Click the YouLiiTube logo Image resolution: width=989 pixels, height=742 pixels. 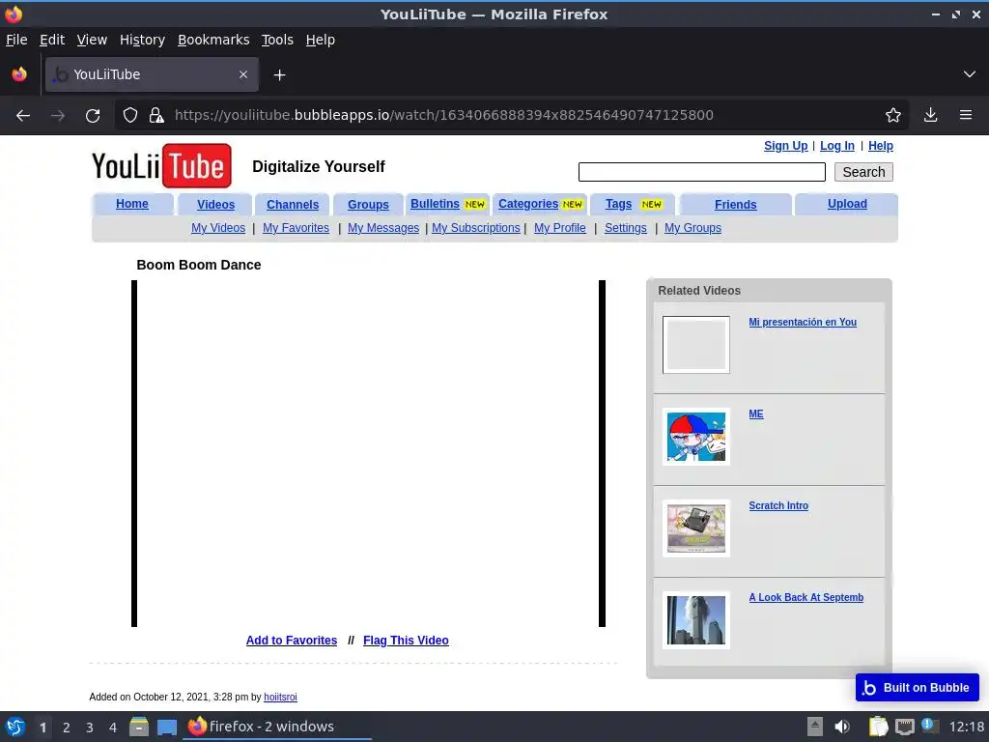coord(161,166)
